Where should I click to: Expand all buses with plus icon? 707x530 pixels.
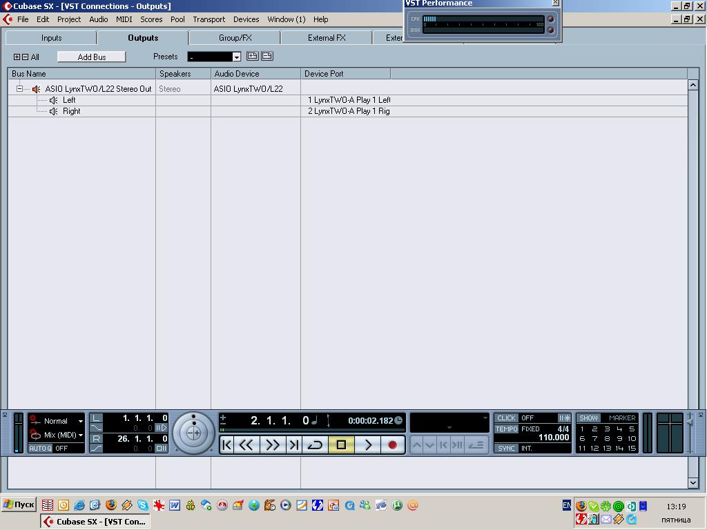(17, 57)
